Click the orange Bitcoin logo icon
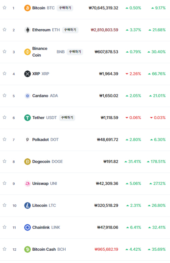 coord(28,8)
